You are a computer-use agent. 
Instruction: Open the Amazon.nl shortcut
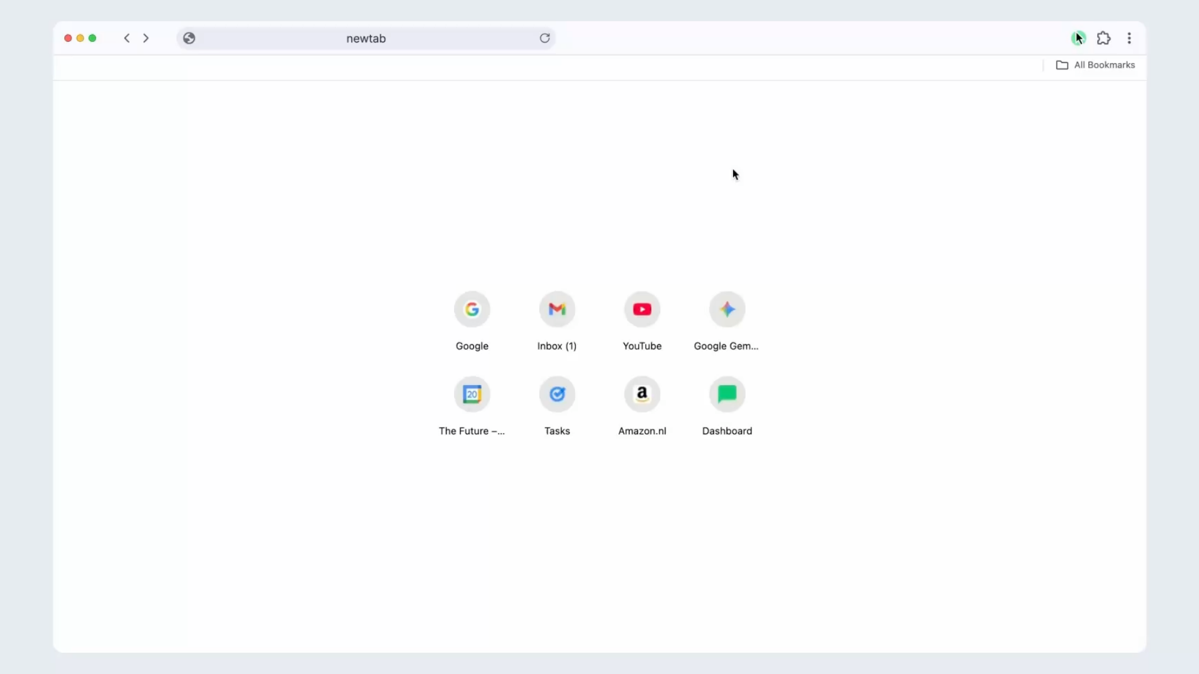pyautogui.click(x=642, y=394)
